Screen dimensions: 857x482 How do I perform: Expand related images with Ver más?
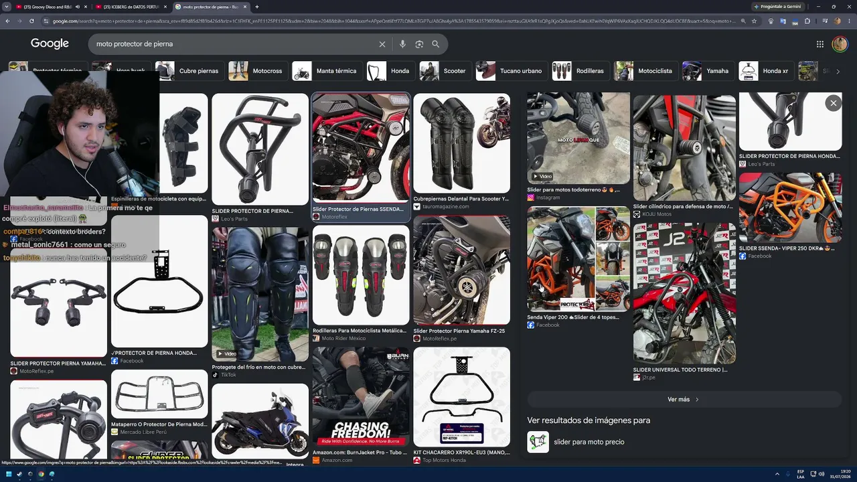(684, 400)
